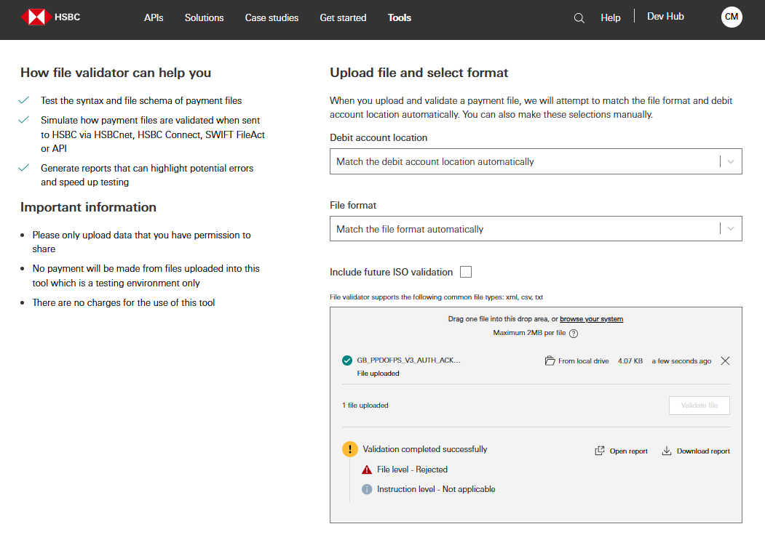Click the Open report icon
The image size is (765, 556).
600,451
